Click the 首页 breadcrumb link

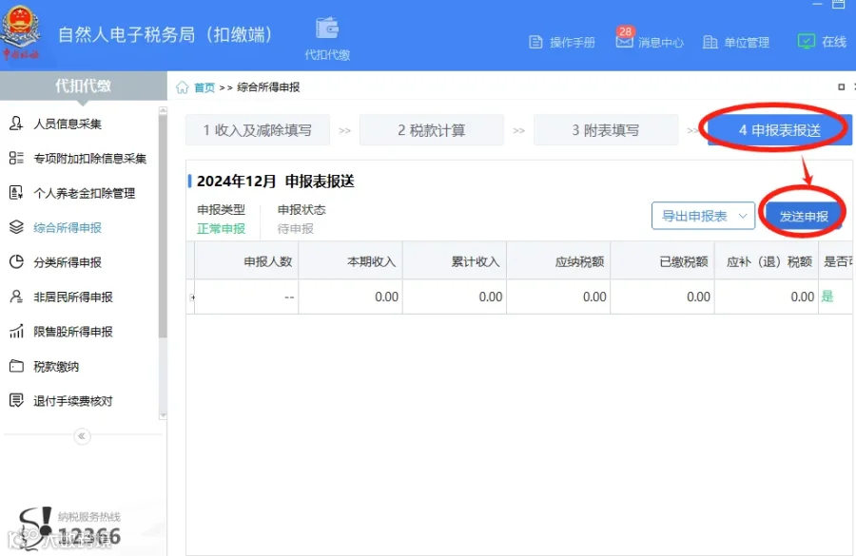tap(204, 87)
